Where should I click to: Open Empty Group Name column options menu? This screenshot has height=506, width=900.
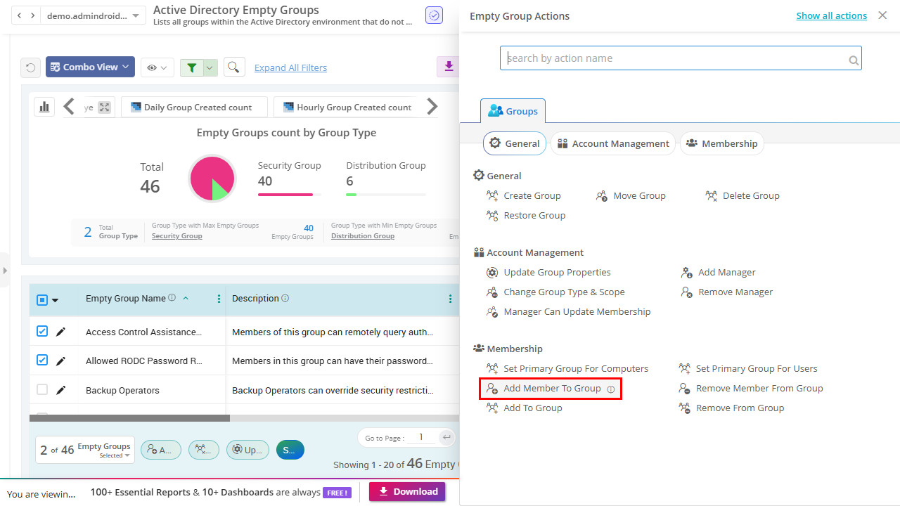pyautogui.click(x=219, y=299)
